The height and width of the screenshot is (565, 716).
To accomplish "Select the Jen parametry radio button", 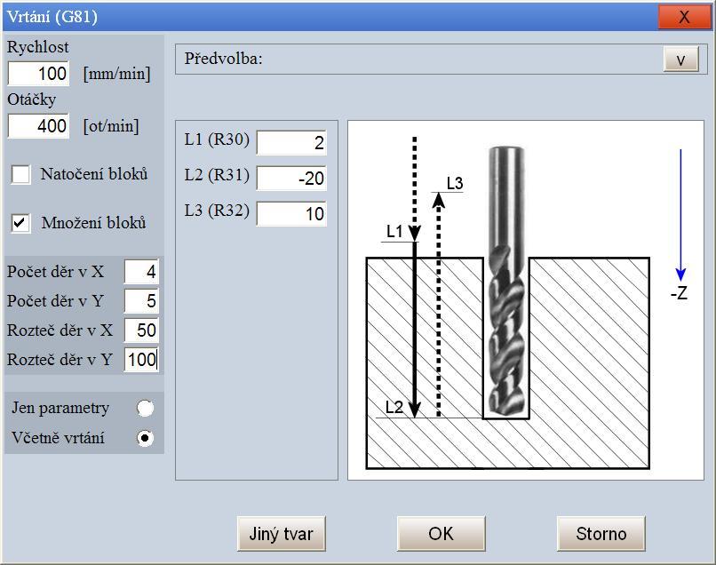I will coord(145,408).
